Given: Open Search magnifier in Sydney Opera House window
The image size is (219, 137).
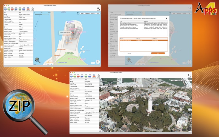Looking at the screenshot, I should (x=98, y=9).
